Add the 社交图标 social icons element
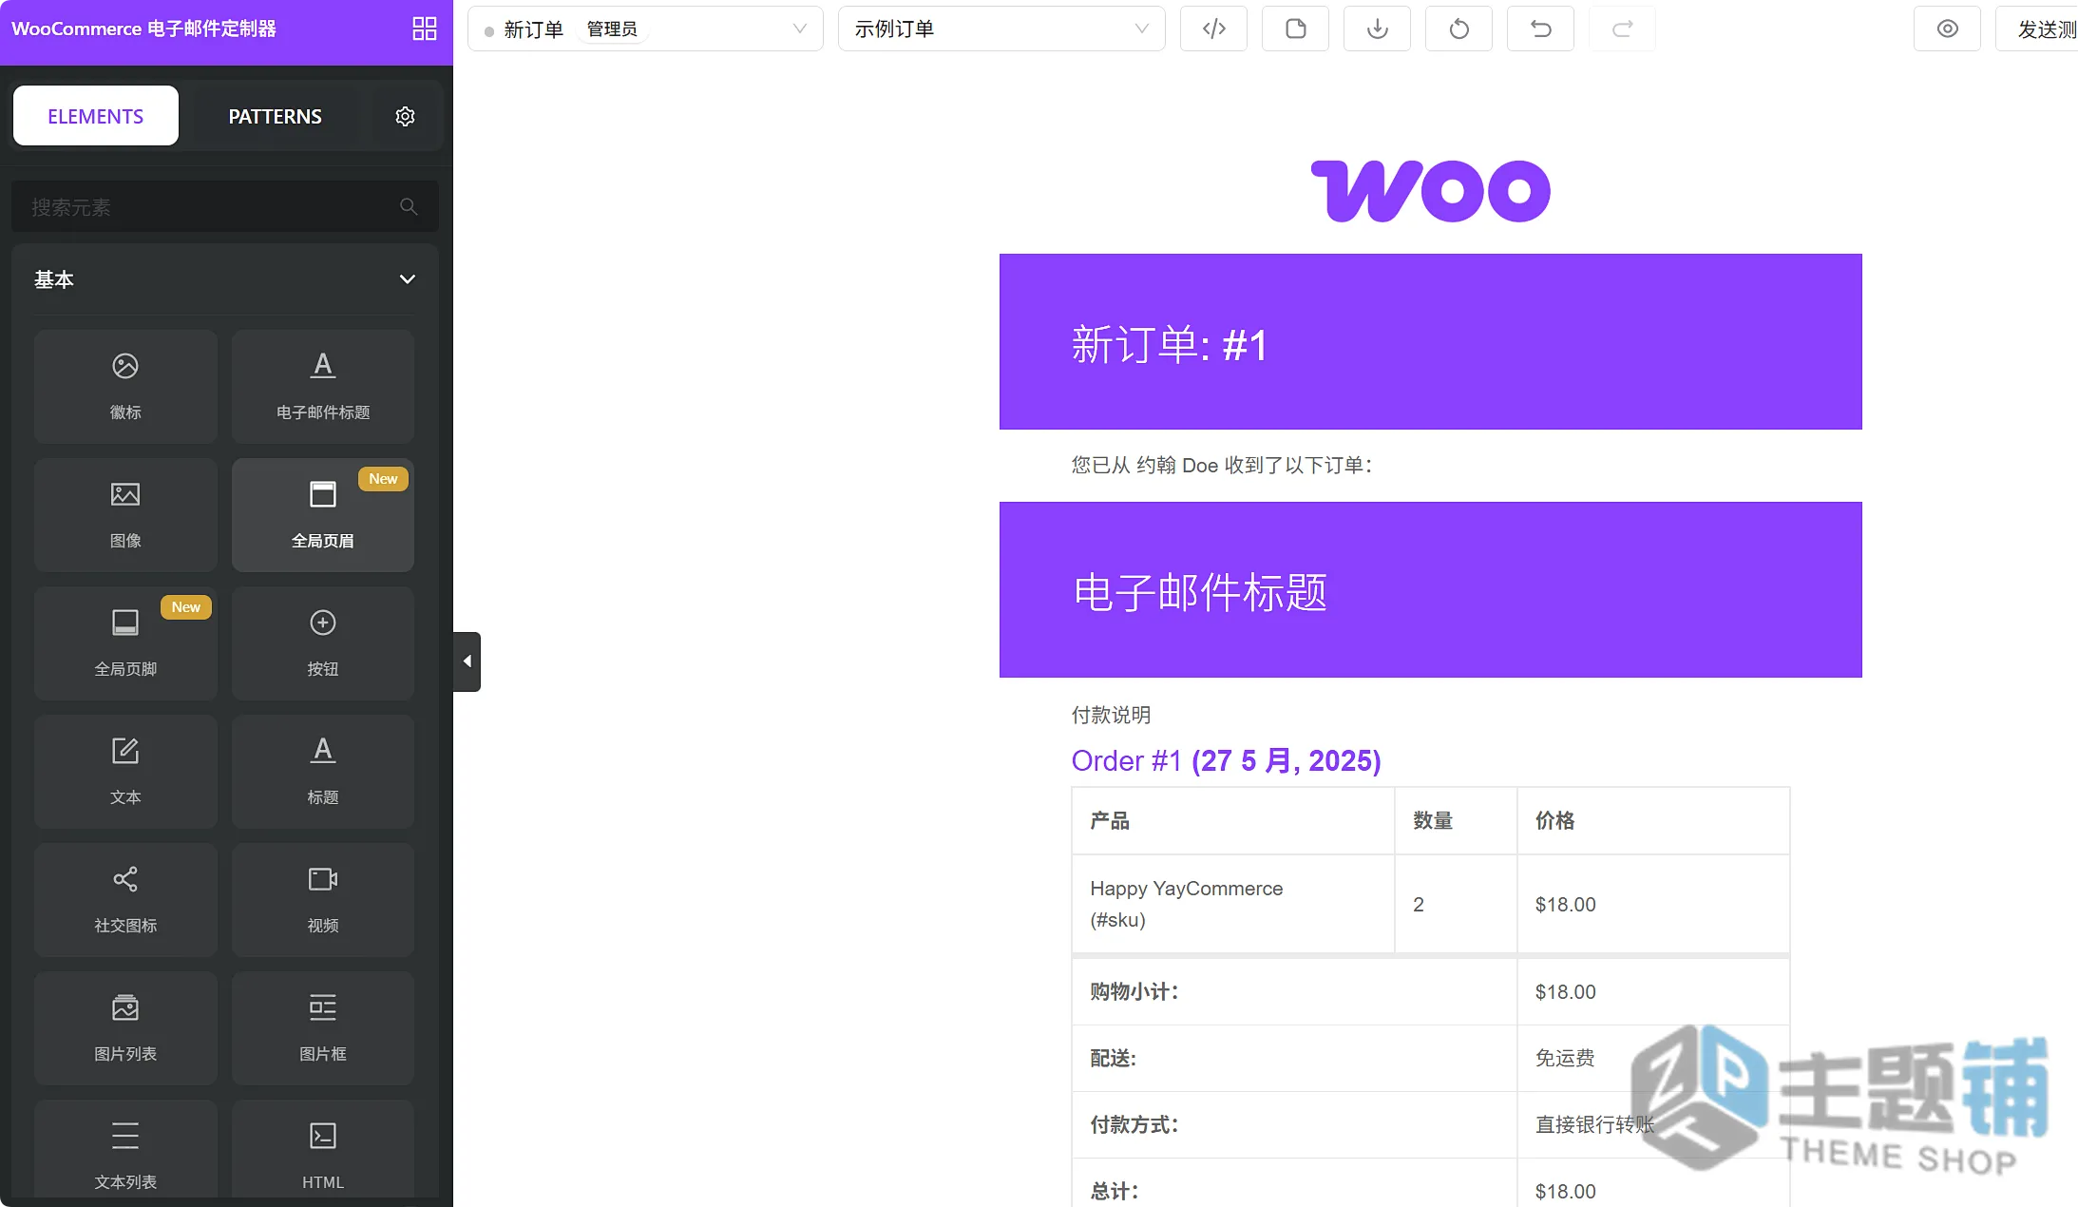 click(x=125, y=899)
